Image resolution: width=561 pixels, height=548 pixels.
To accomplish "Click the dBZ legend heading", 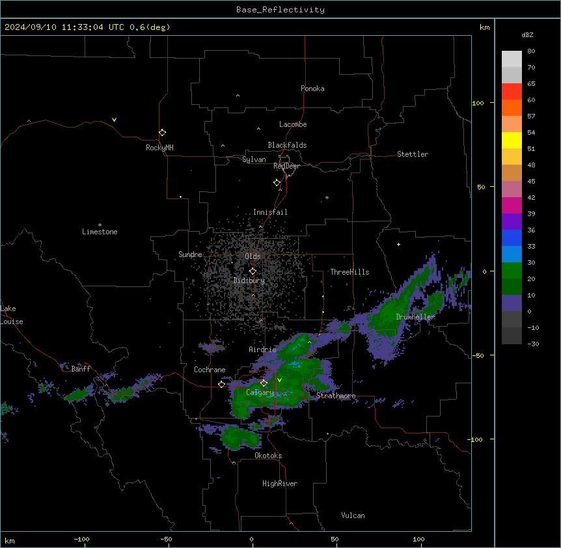I will click(527, 34).
